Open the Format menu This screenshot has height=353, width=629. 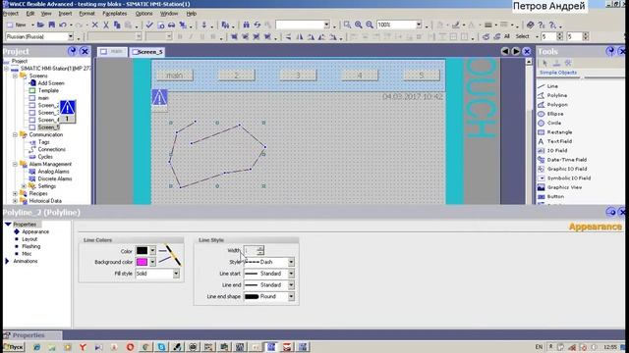(x=86, y=13)
